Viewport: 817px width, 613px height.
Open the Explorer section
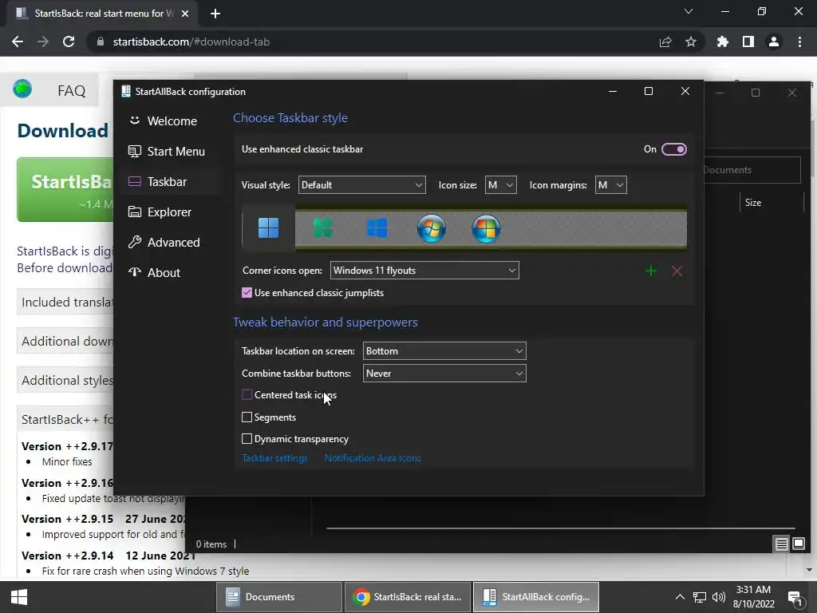171,212
